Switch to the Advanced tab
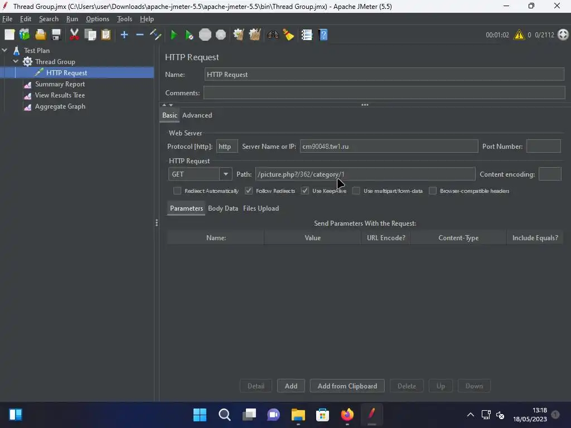The image size is (571, 428). [x=197, y=115]
